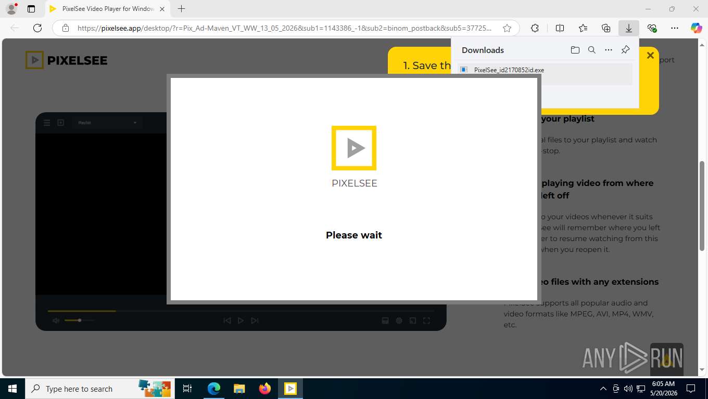The width and height of the screenshot is (708, 399).
Task: Refresh the current page
Action: [x=37, y=28]
